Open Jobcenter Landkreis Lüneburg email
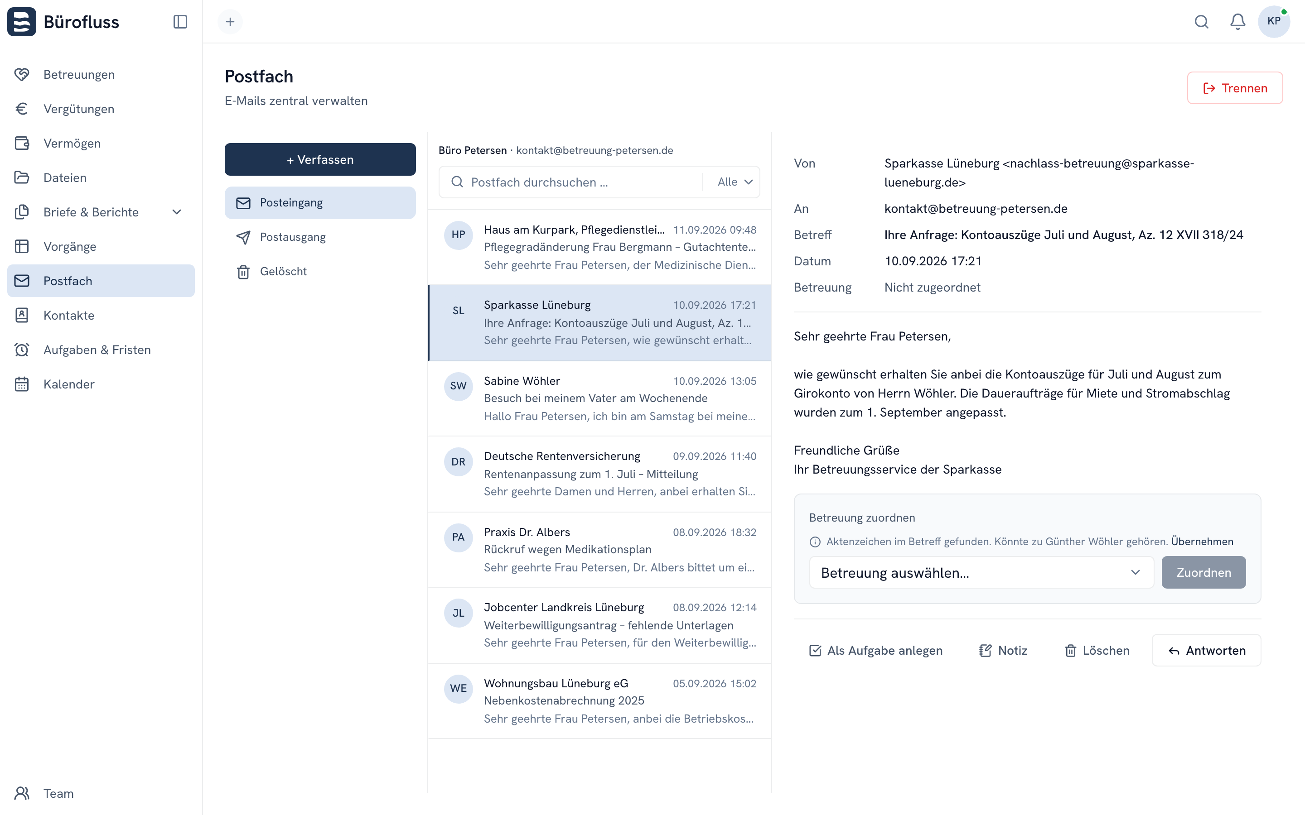The height and width of the screenshot is (815, 1305). pos(599,625)
